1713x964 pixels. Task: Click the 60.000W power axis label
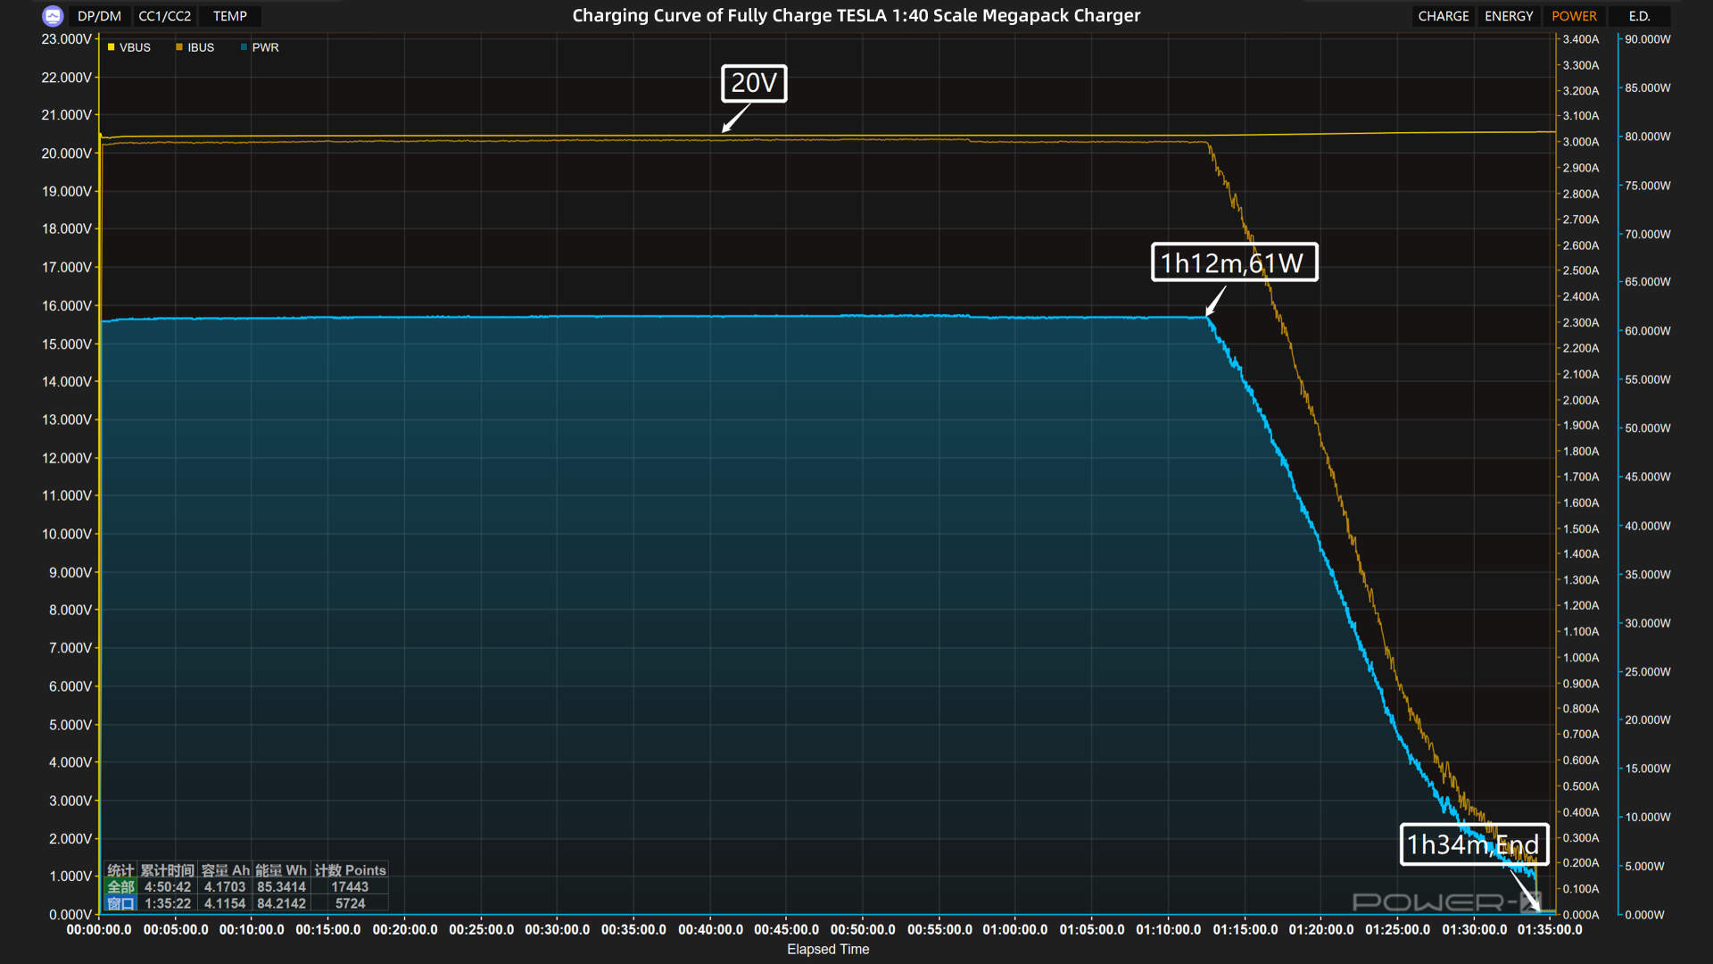(x=1647, y=331)
